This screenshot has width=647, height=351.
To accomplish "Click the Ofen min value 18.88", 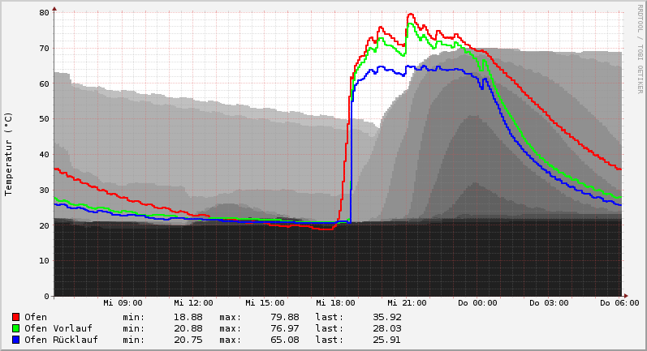I will pyautogui.click(x=188, y=317).
